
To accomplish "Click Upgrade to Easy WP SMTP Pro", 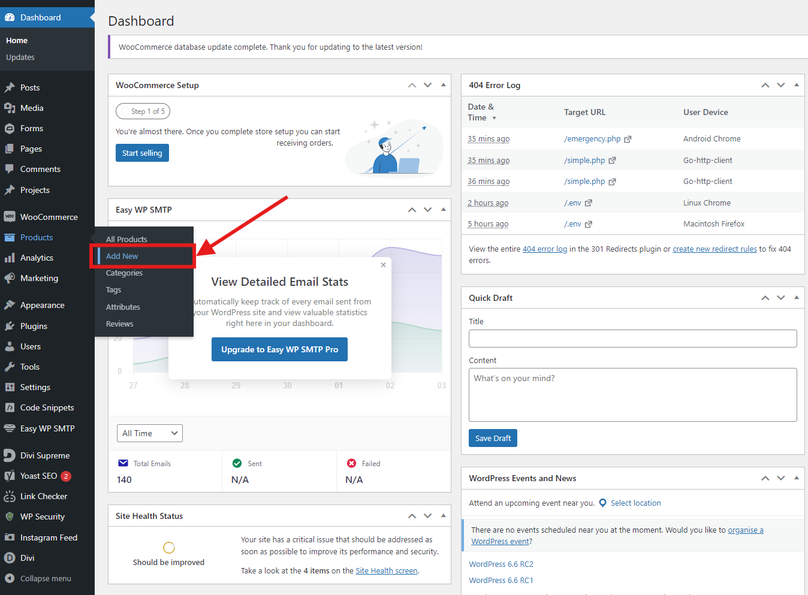I will click(279, 349).
